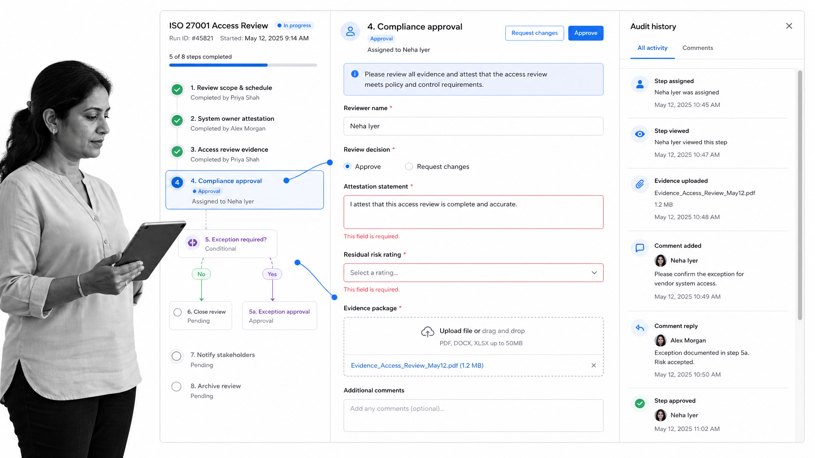Click the In progress status badge
Viewport: 815px width, 458px height.
tap(294, 25)
